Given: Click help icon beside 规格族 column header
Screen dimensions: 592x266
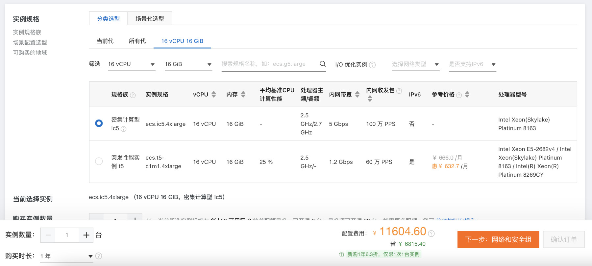Looking at the screenshot, I should pos(133,95).
